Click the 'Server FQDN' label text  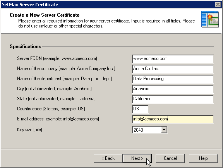coord(57,58)
